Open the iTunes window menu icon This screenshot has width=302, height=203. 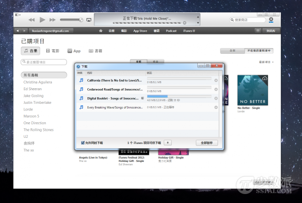(18, 15)
